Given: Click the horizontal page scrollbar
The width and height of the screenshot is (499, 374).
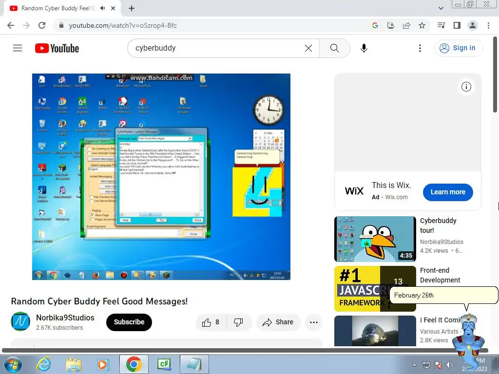Looking at the screenshot, I should click(x=245, y=351).
